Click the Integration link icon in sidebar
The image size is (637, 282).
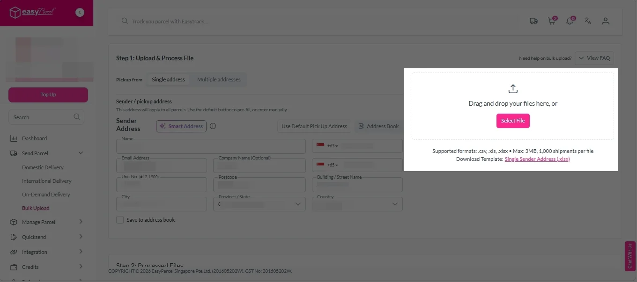click(14, 252)
